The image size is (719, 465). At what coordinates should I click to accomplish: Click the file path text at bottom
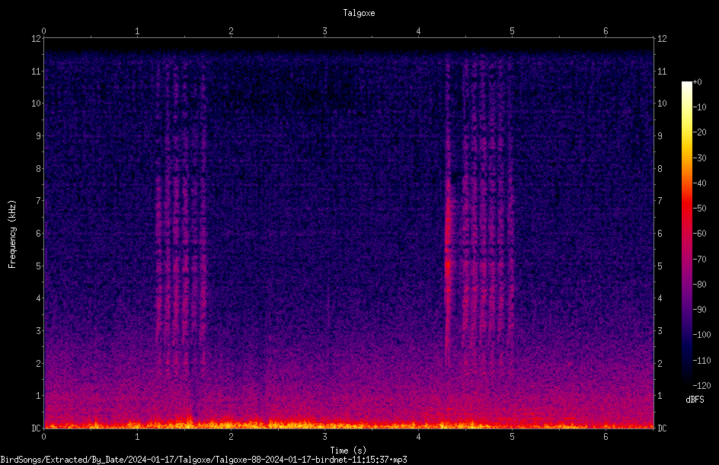point(203,460)
